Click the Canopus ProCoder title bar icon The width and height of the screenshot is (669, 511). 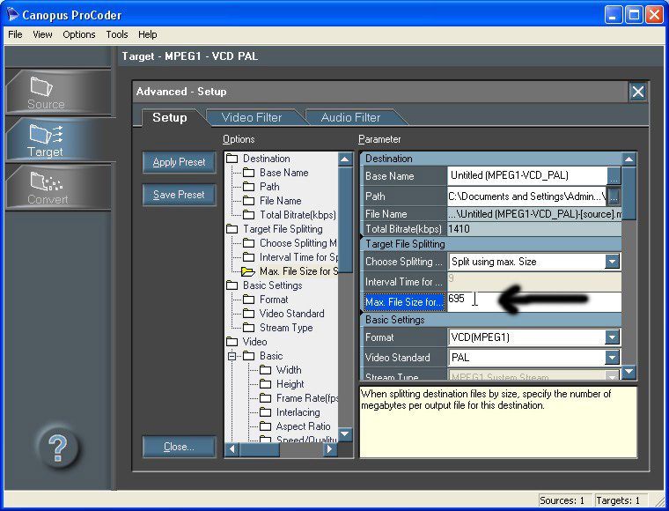13,14
